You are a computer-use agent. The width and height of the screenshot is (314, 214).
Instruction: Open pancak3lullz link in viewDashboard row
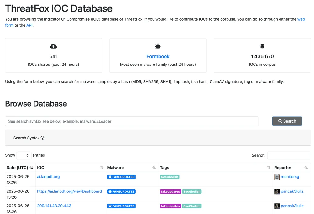click(292, 191)
